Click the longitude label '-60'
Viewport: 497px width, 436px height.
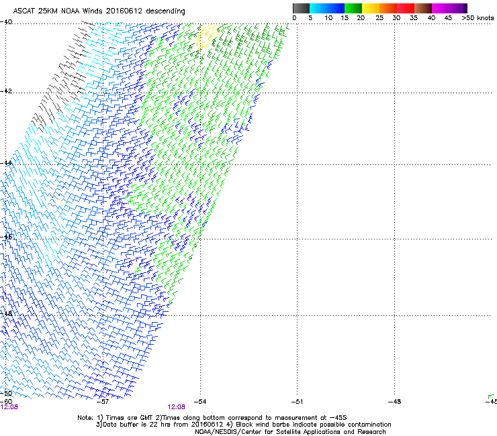[x=6, y=402]
